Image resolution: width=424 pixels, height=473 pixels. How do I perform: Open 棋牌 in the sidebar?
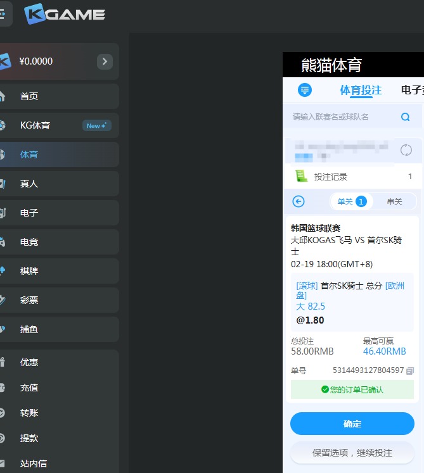point(59,271)
